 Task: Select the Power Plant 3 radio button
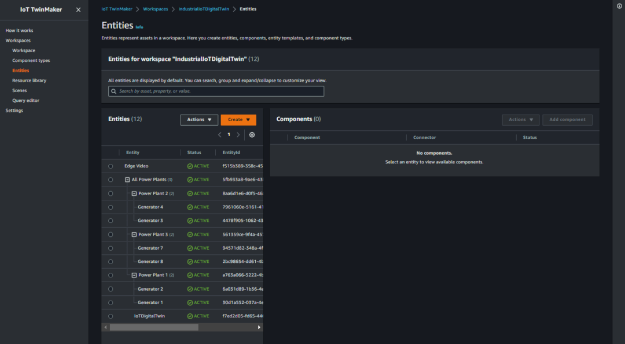point(111,235)
